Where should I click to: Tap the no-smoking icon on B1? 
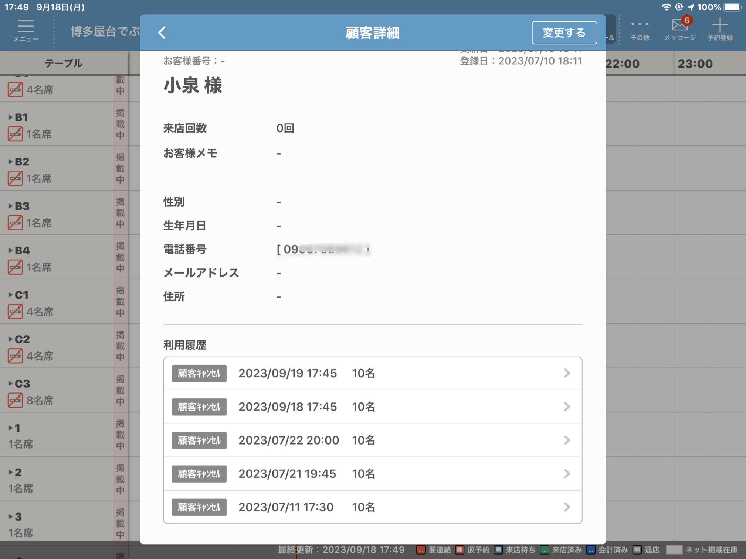click(x=15, y=134)
